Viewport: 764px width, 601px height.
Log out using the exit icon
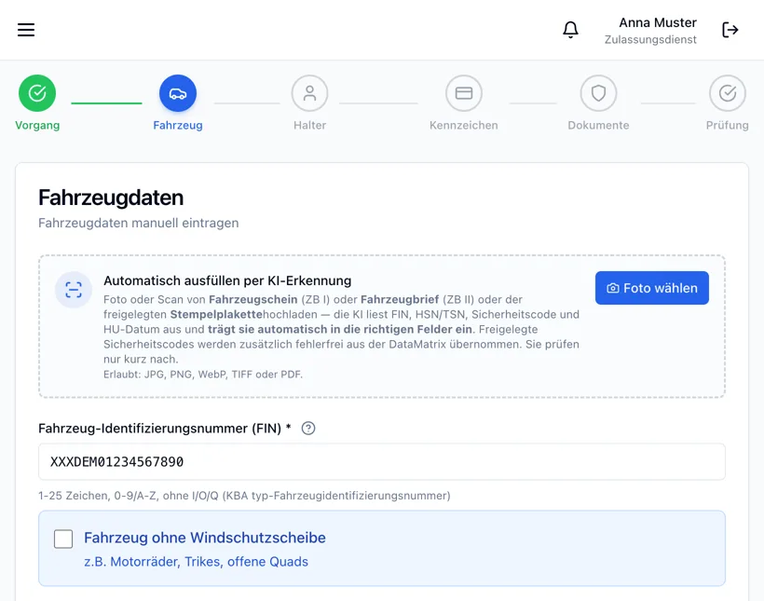(x=730, y=30)
